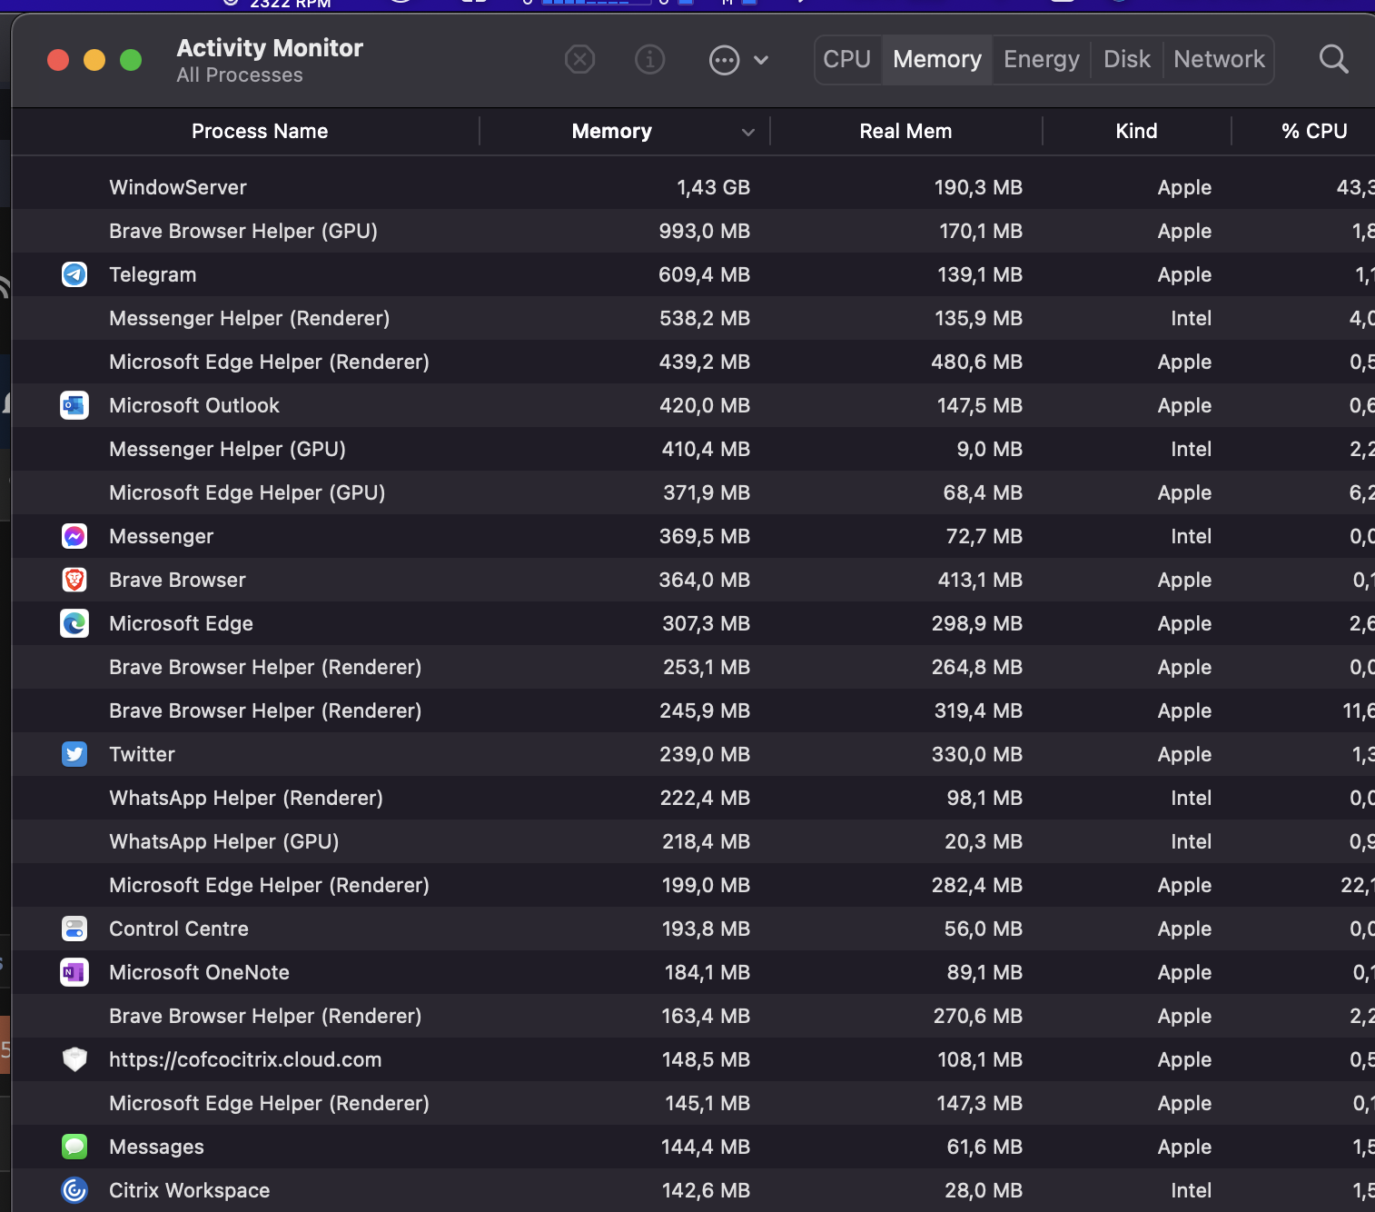Select the WindowServer process row

pos(693,187)
